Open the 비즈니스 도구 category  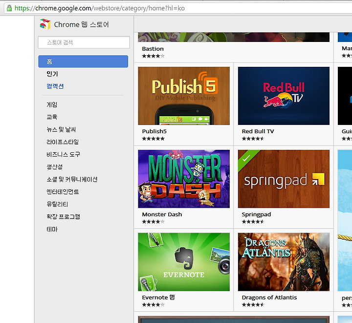63,154
